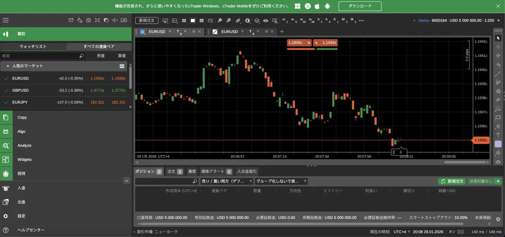Image resolution: width=505 pixels, height=237 pixels.
Task: Open the 履歴 history tab
Action: (192, 171)
